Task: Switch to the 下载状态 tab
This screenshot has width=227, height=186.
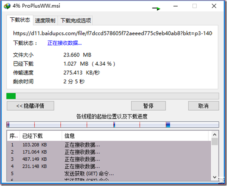Action: point(20,20)
